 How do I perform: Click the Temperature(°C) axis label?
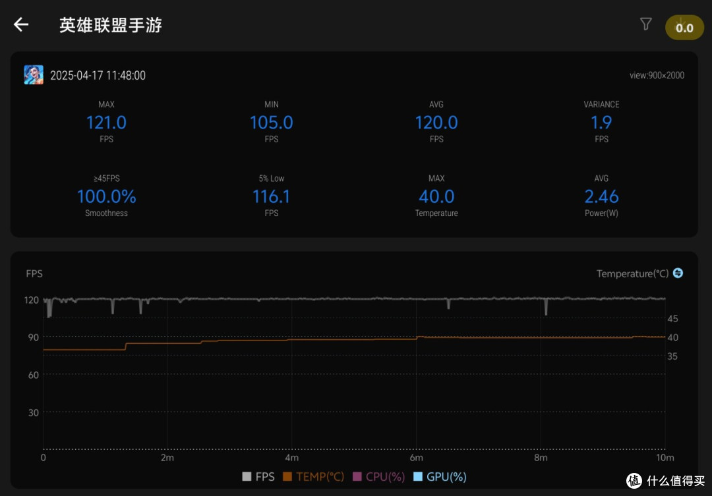(632, 273)
